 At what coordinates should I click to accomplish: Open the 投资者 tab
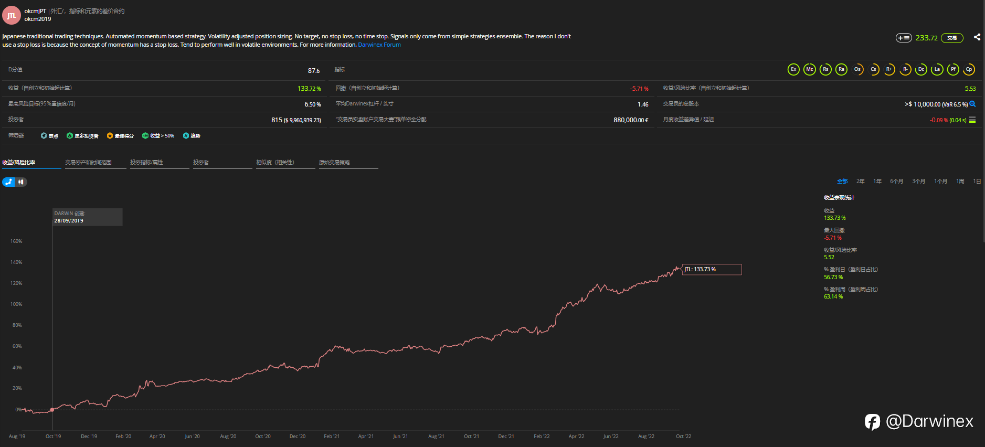(x=201, y=163)
